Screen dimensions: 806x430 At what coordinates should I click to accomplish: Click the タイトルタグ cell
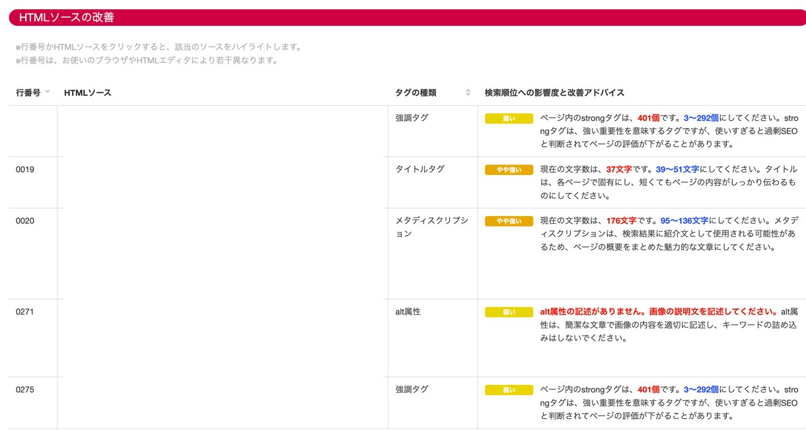420,169
